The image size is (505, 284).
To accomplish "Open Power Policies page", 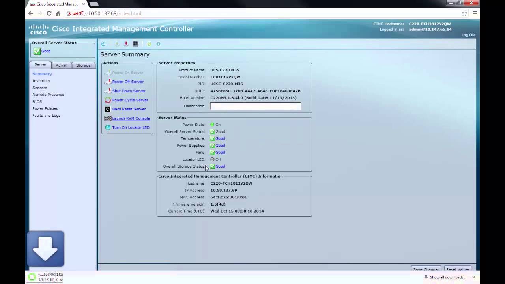I will 45,108.
